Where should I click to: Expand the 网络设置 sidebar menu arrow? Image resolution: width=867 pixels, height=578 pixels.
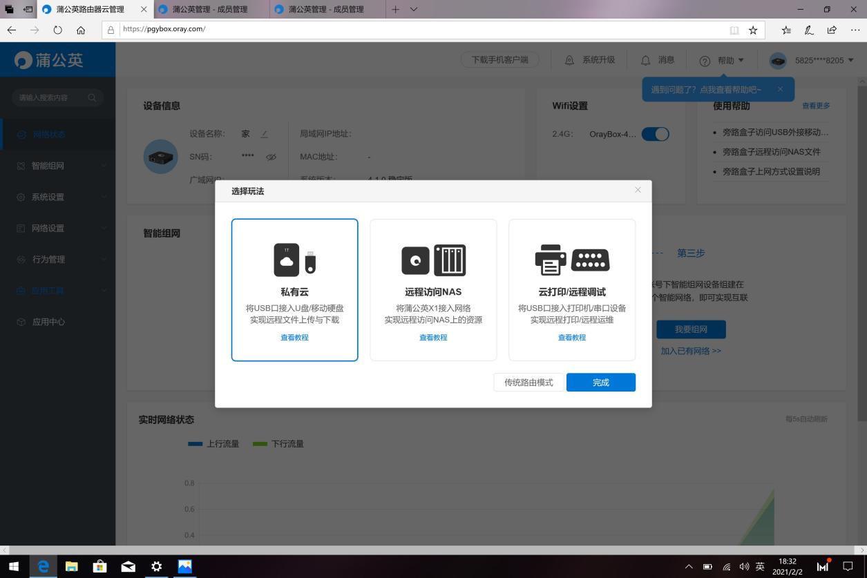(104, 228)
